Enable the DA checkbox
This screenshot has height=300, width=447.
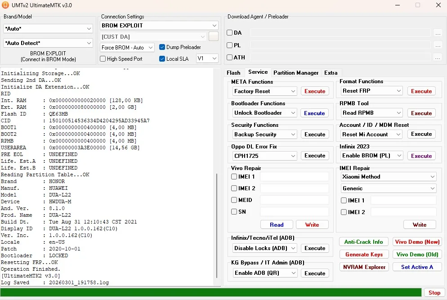click(x=229, y=32)
